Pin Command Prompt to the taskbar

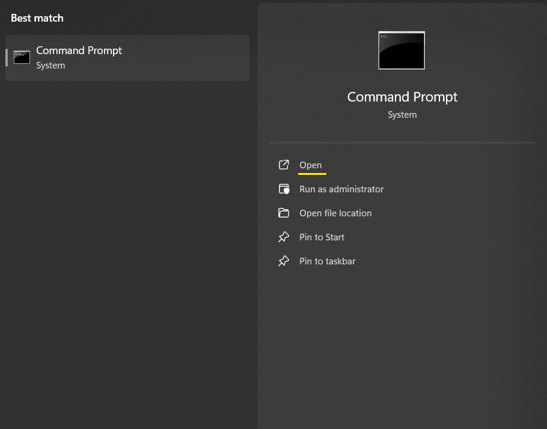(x=327, y=261)
